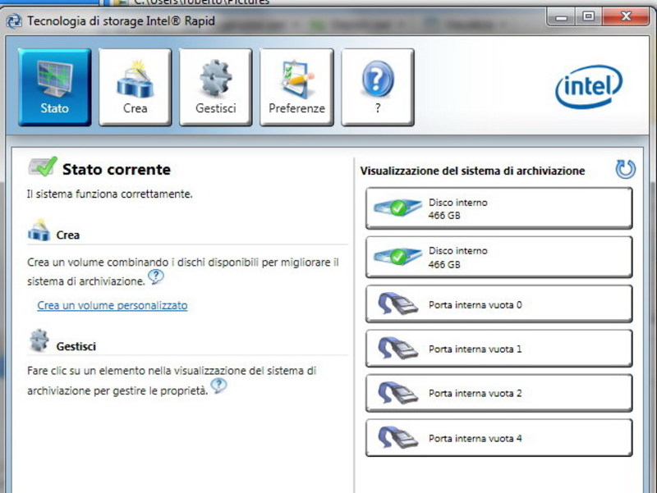Select Porta interna vuota 1
This screenshot has height=493, width=657.
(498, 349)
